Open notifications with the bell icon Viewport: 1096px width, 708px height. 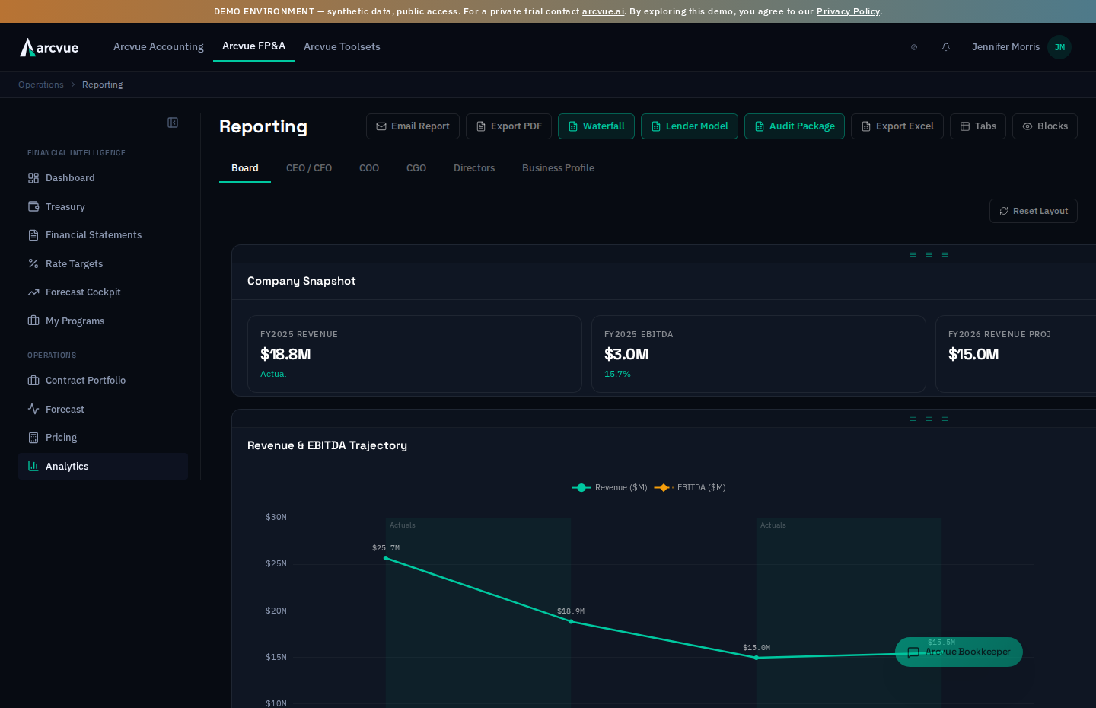pyautogui.click(x=946, y=47)
